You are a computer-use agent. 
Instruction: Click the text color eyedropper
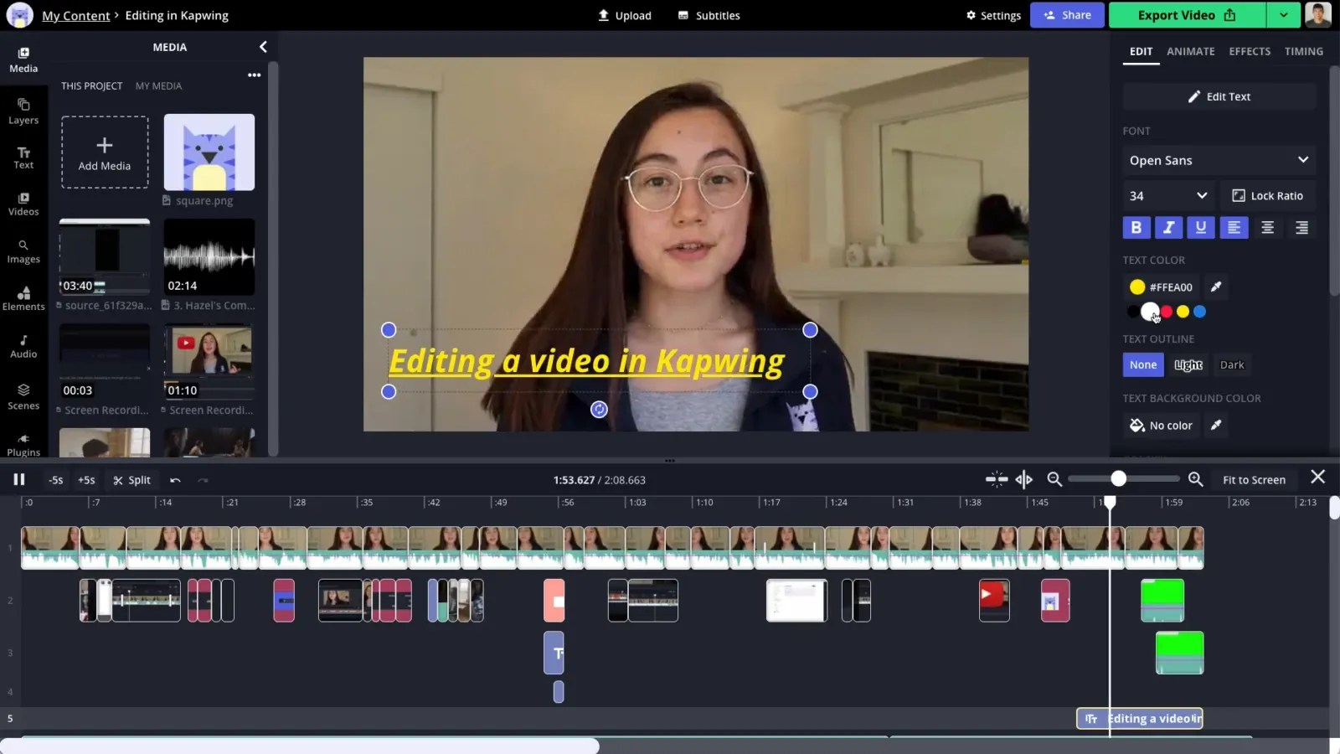tap(1215, 287)
